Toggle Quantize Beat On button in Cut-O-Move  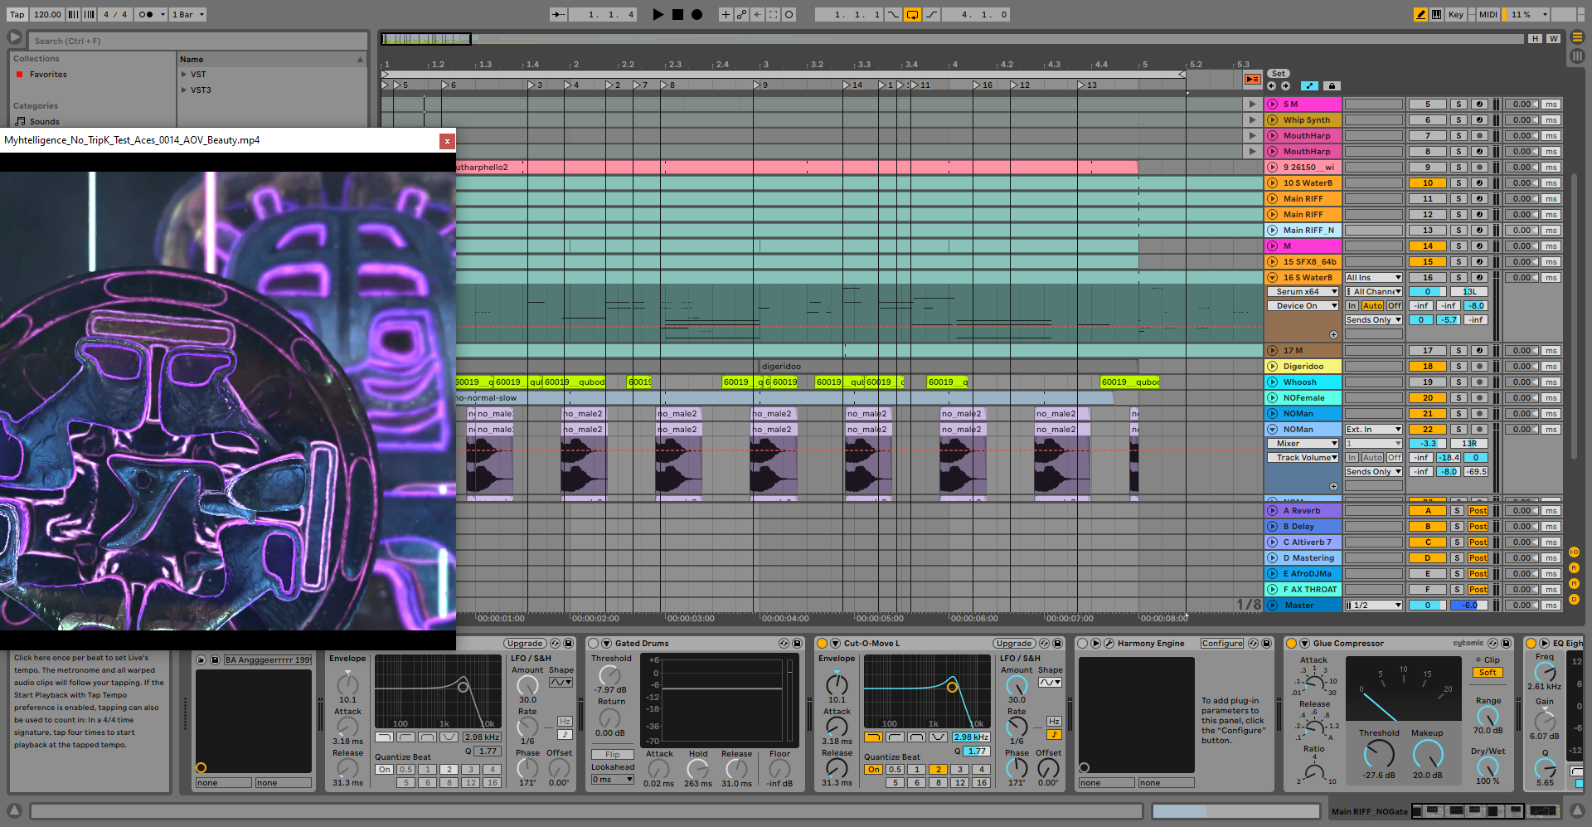tap(873, 770)
